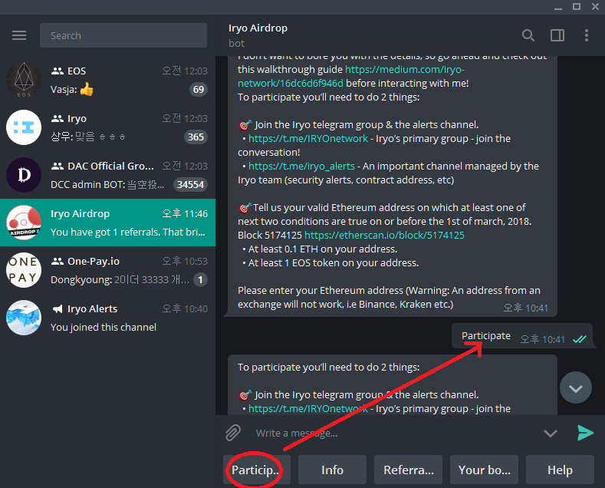Open the One-Pay.io group chat
The width and height of the screenshot is (605, 488).
coord(107,270)
